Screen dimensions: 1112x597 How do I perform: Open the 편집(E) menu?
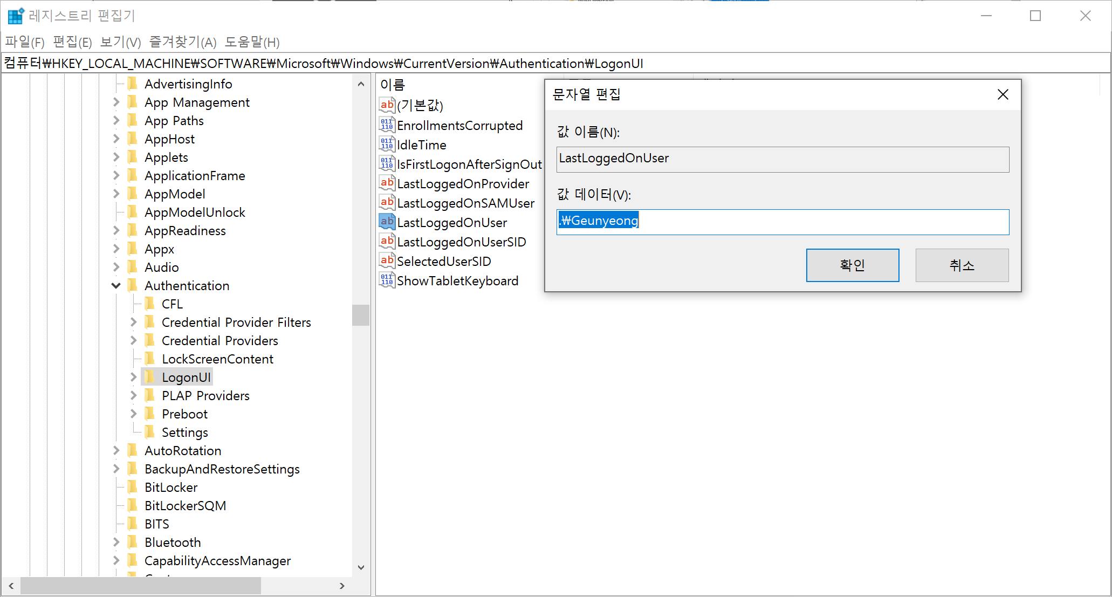pyautogui.click(x=72, y=42)
